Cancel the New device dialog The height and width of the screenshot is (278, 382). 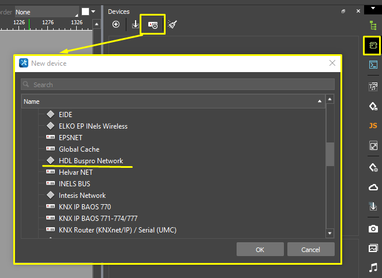point(310,250)
